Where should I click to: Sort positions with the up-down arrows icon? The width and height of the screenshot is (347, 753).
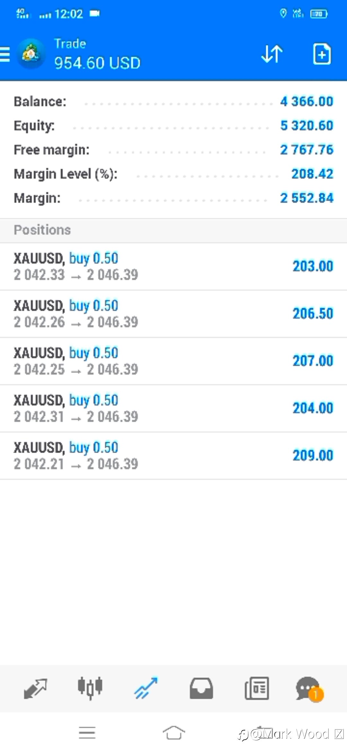(272, 54)
